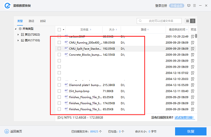Preview Diamond plate1 bump file
This screenshot has height=137, width=211.
pyautogui.click(x=193, y=85)
